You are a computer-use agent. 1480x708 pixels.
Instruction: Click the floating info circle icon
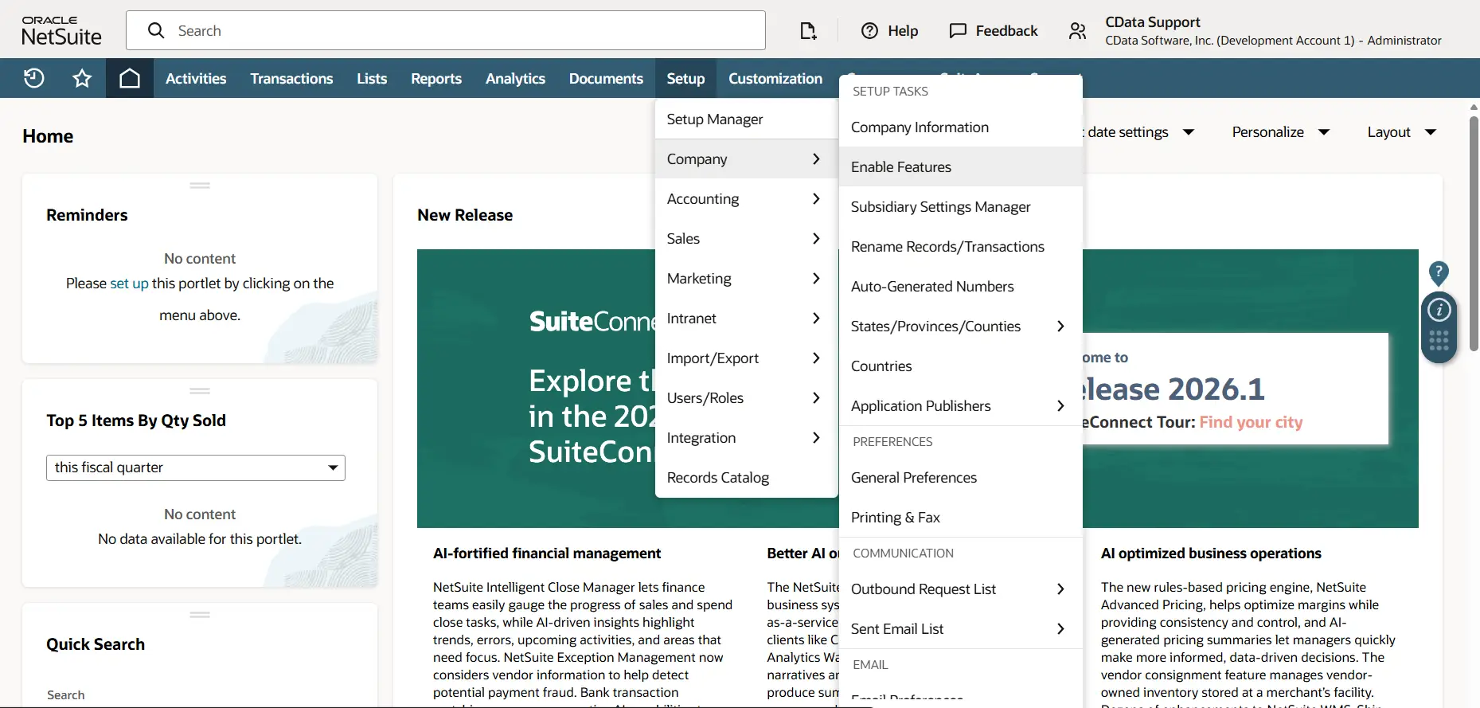pos(1439,310)
